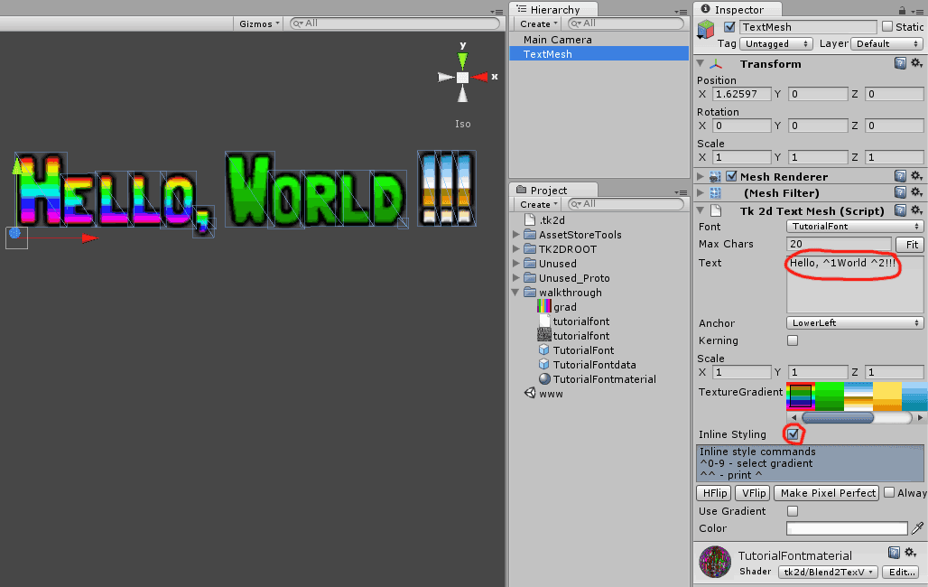
Task: Expand the Mesh Filter component
Action: pyautogui.click(x=701, y=192)
